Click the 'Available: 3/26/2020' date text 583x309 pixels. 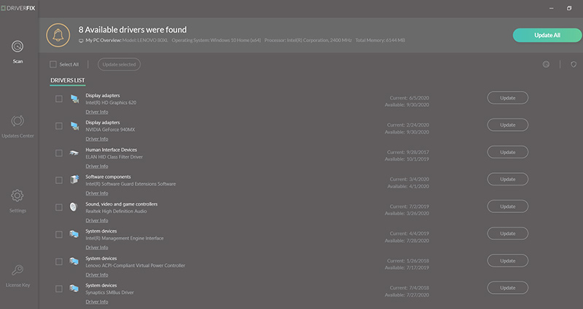pyautogui.click(x=407, y=214)
